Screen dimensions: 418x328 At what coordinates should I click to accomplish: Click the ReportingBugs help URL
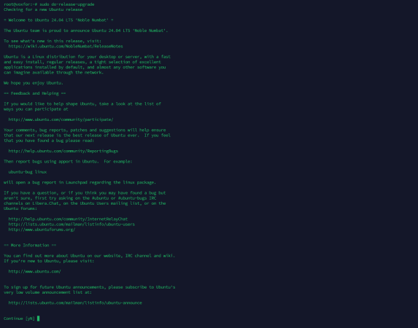point(63,151)
